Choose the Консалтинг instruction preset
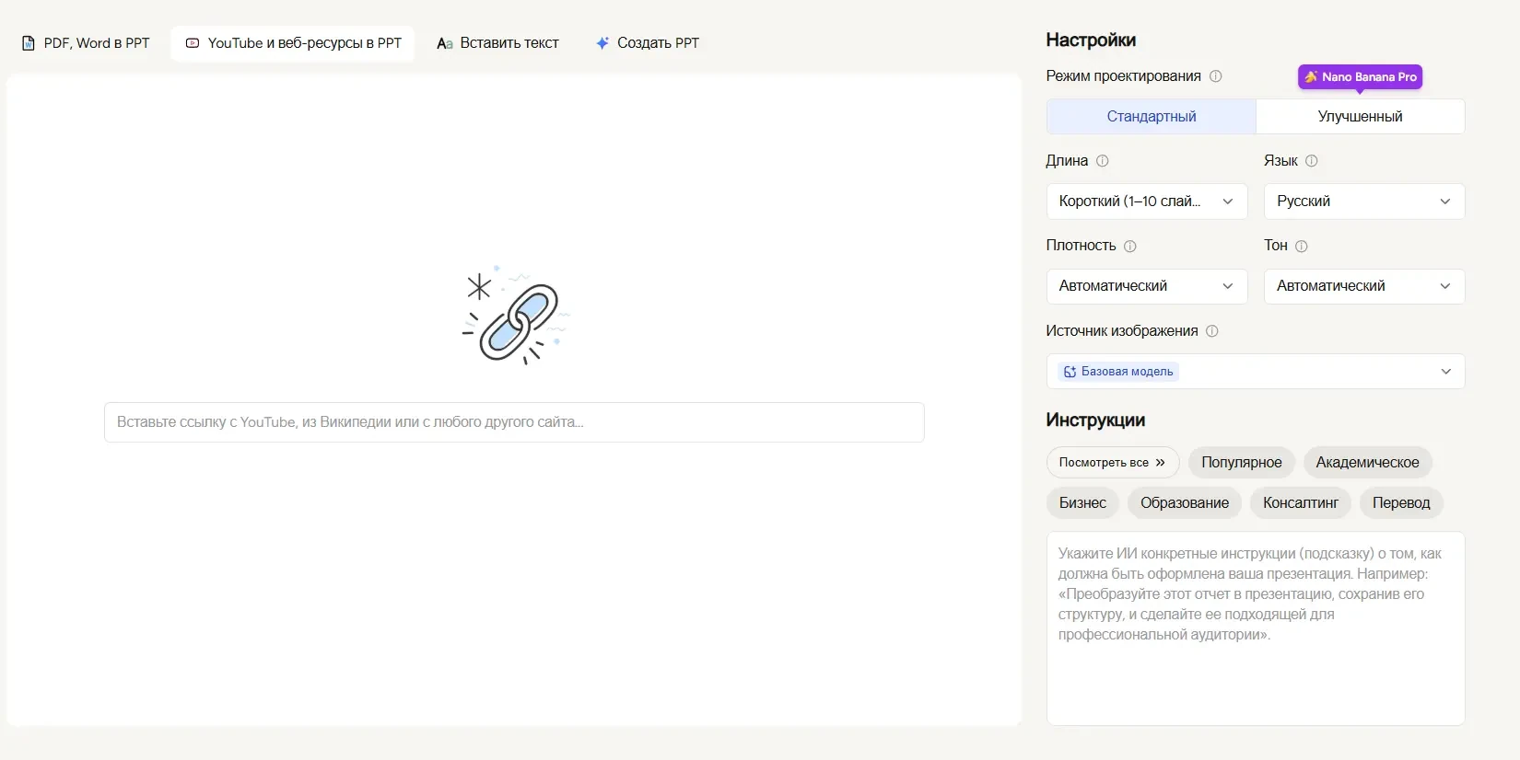This screenshot has height=760, width=1520. 1301,503
